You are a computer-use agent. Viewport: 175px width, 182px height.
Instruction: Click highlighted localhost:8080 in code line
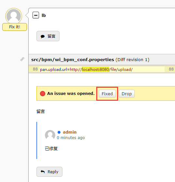coord(96,70)
